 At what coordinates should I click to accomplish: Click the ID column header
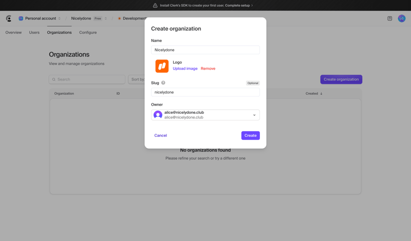118,93
